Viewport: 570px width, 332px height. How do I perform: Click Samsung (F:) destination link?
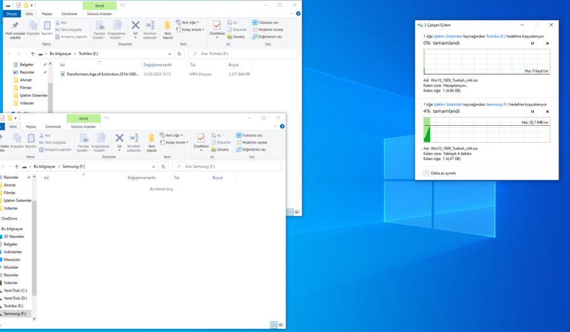pyautogui.click(x=497, y=104)
